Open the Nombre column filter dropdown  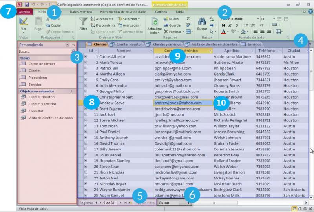click(x=151, y=51)
